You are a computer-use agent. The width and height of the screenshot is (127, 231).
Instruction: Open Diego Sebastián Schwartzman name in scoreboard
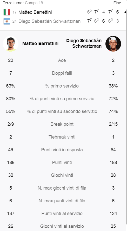click(49, 21)
